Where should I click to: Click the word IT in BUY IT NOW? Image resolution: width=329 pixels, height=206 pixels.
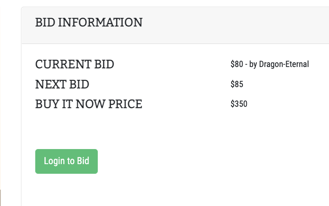(x=67, y=104)
